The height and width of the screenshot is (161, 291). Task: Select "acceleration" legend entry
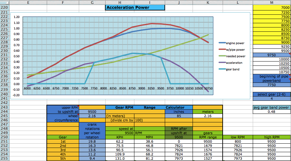(x=230, y=63)
